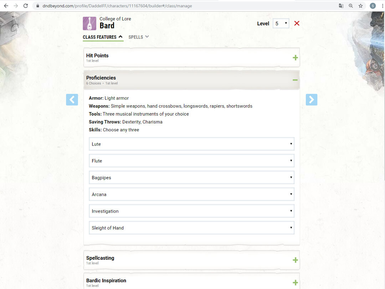Change the Flute instrument selection
This screenshot has height=289, width=385.
click(191, 161)
